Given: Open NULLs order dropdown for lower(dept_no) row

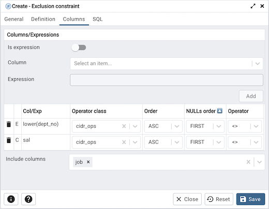Looking at the screenshot, I should pyautogui.click(x=205, y=126).
